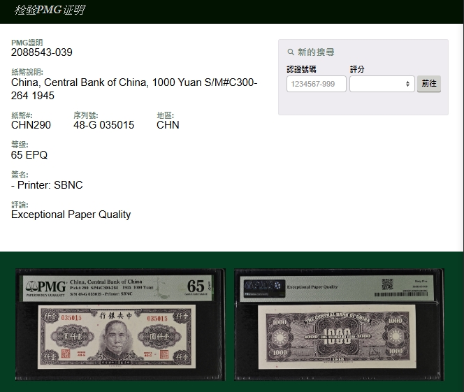This screenshot has width=464, height=392.
Task: Select Exceptional Paper Quality comment text
Action: point(71,215)
